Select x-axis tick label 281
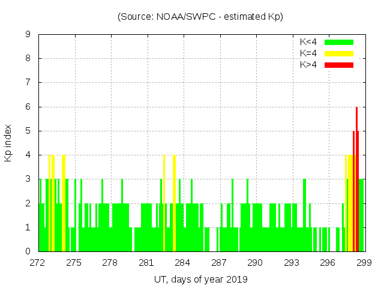 click(146, 262)
